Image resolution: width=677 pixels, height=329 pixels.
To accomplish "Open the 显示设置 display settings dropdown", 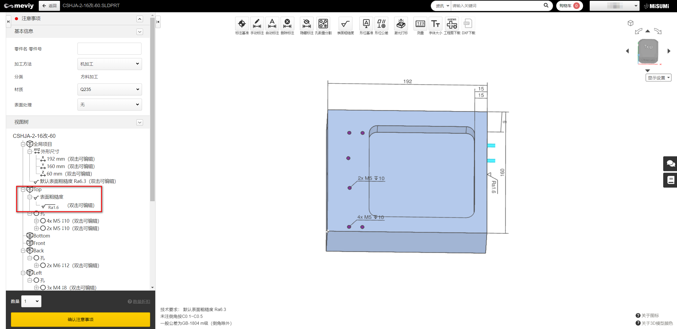I will click(658, 78).
